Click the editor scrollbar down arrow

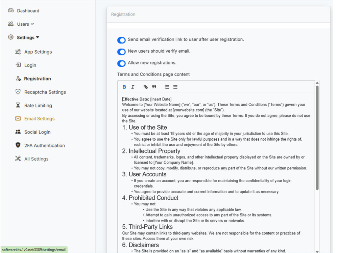pyautogui.click(x=317, y=251)
